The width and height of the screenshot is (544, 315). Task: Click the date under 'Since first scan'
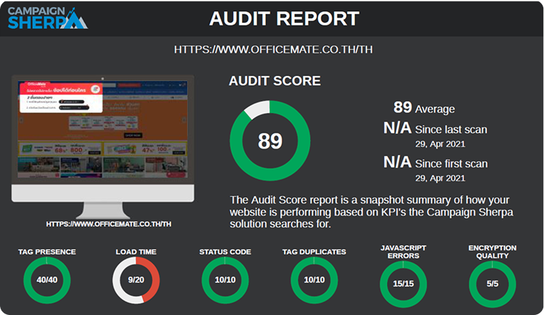(x=440, y=178)
